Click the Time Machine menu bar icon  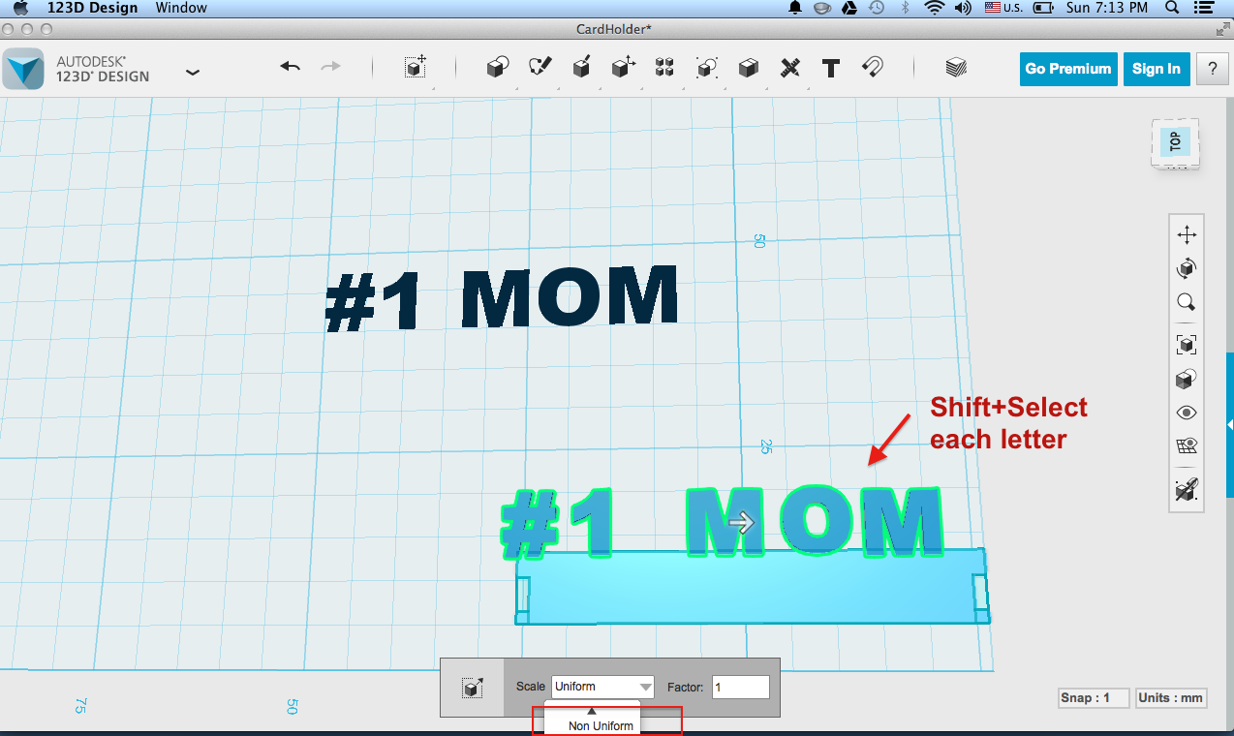877,8
